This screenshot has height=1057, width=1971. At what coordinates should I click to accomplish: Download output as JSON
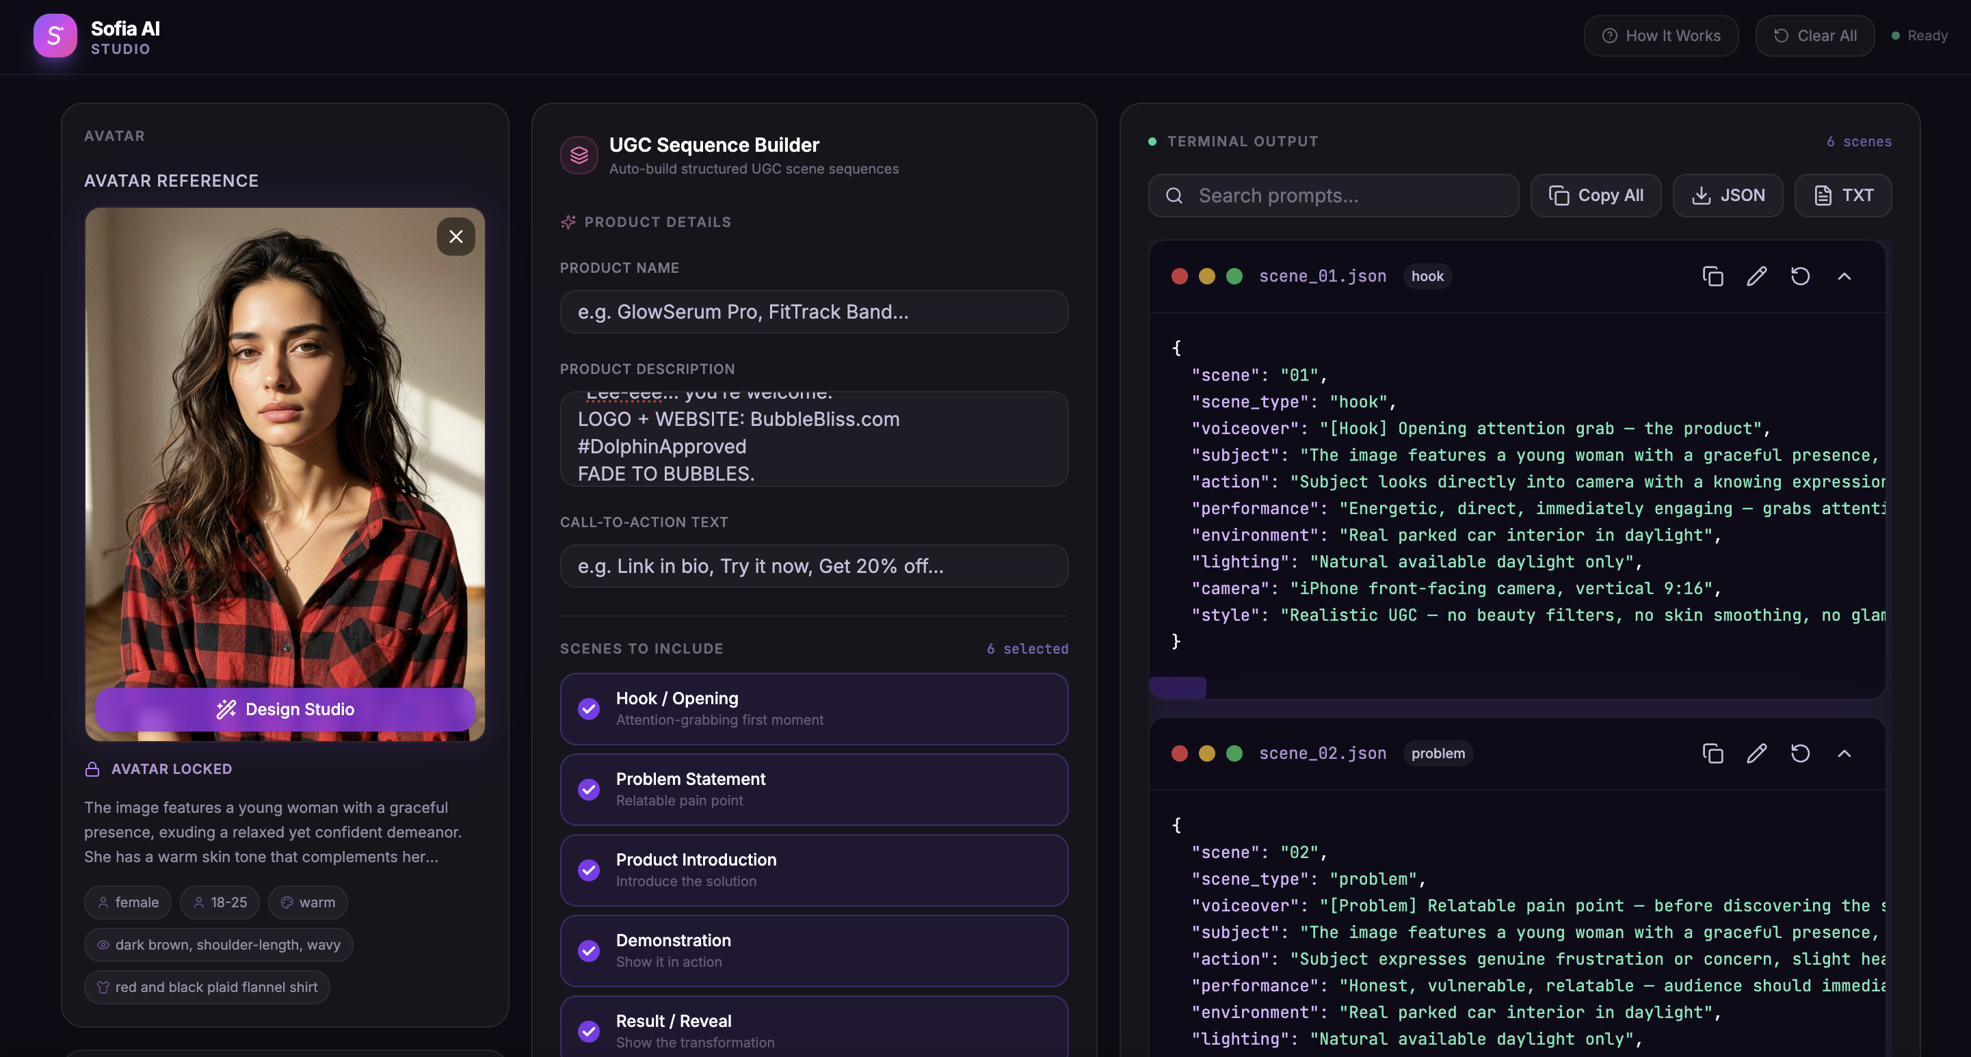point(1728,195)
